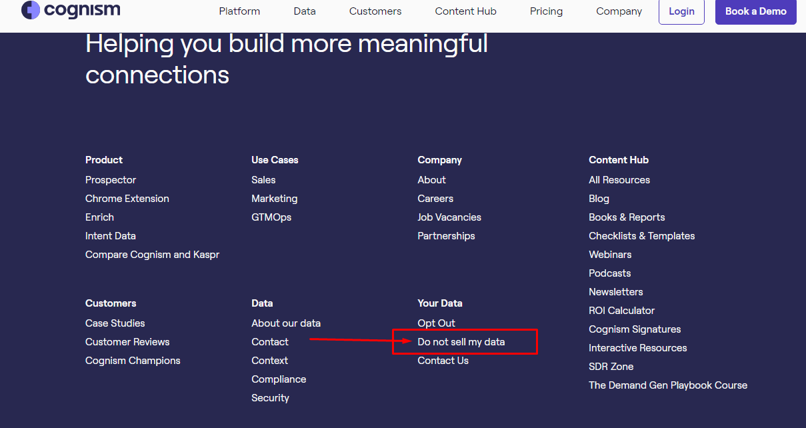
Task: Open the Podcasts link
Action: pos(610,273)
